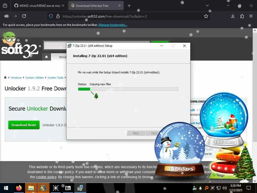List all tabs with the dropdown chevron
The height and width of the screenshot is (193, 257).
click(207, 6)
